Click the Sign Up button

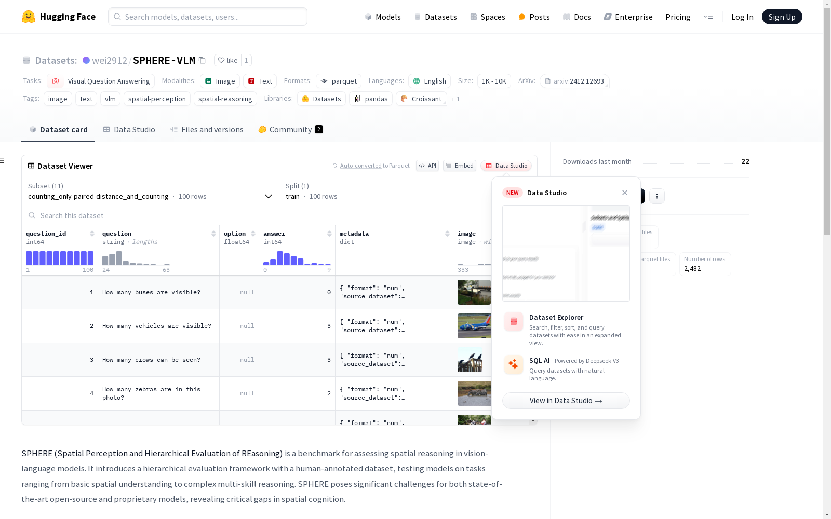(782, 17)
